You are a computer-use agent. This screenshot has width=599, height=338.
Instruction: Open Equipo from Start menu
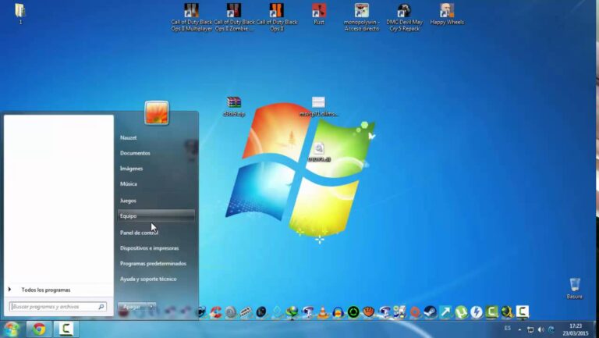[x=157, y=215]
